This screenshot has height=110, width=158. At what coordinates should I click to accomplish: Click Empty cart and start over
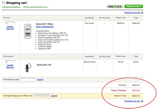point(36,7)
